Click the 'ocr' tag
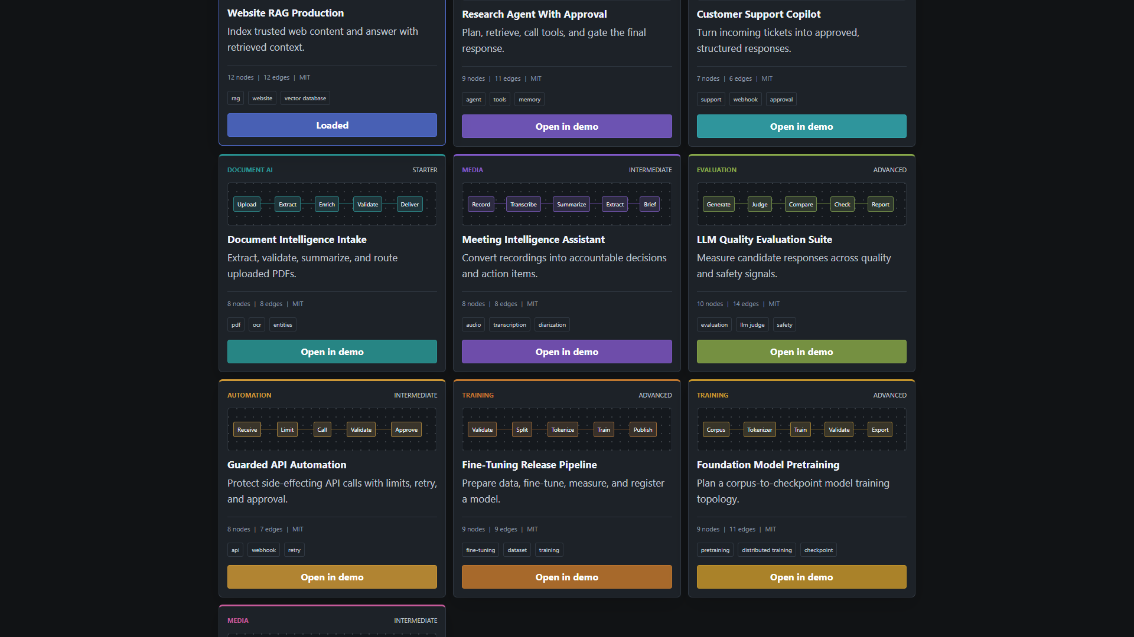Image resolution: width=1134 pixels, height=637 pixels. click(257, 325)
